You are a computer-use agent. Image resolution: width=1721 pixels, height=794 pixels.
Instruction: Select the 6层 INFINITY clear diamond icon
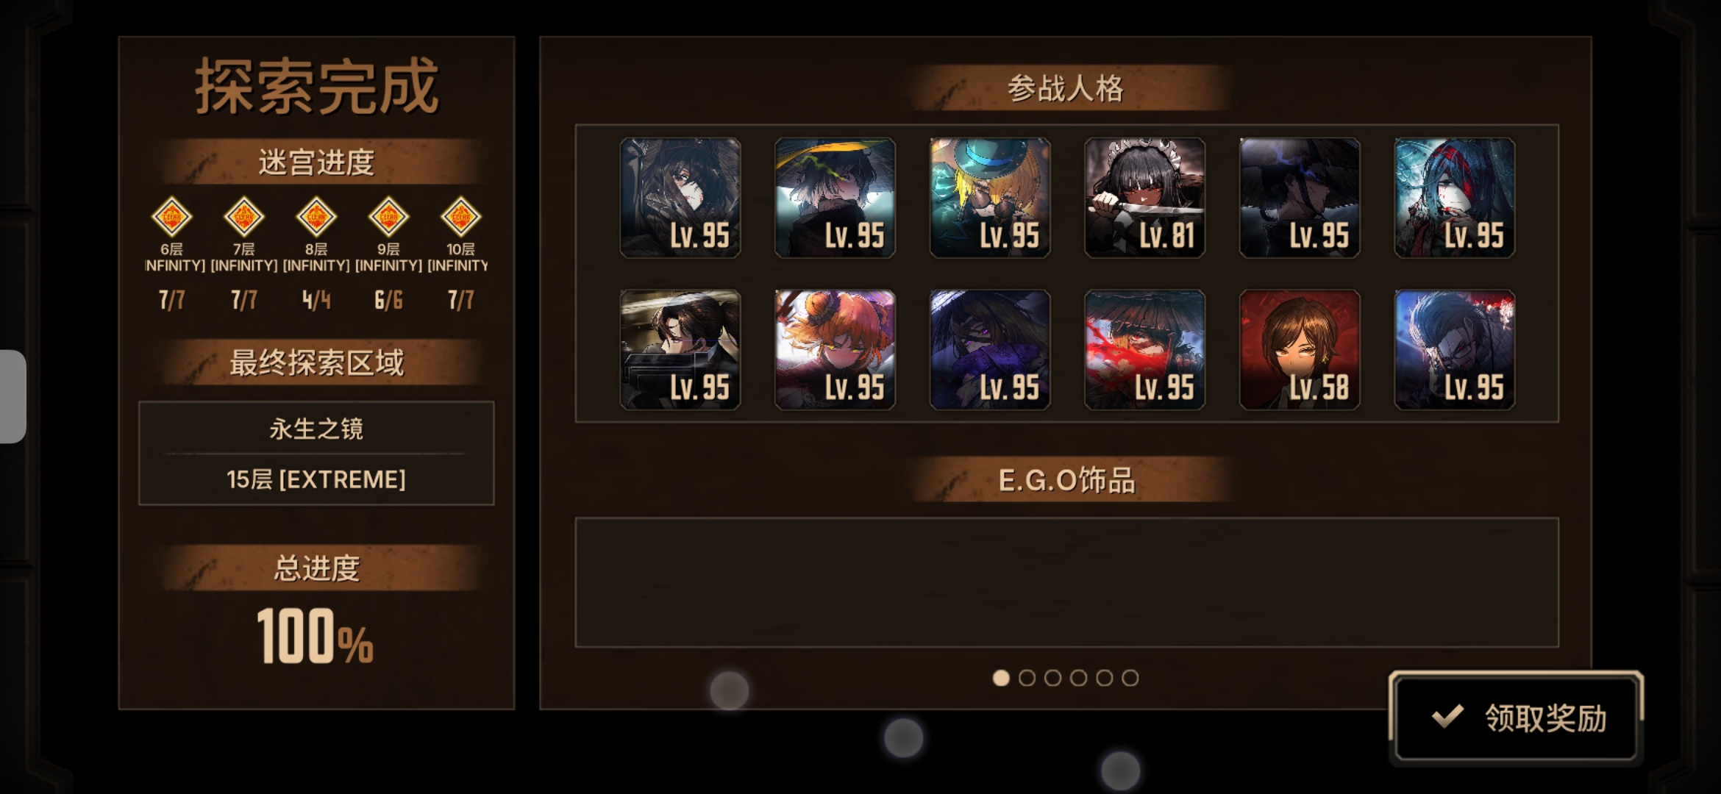pos(171,217)
